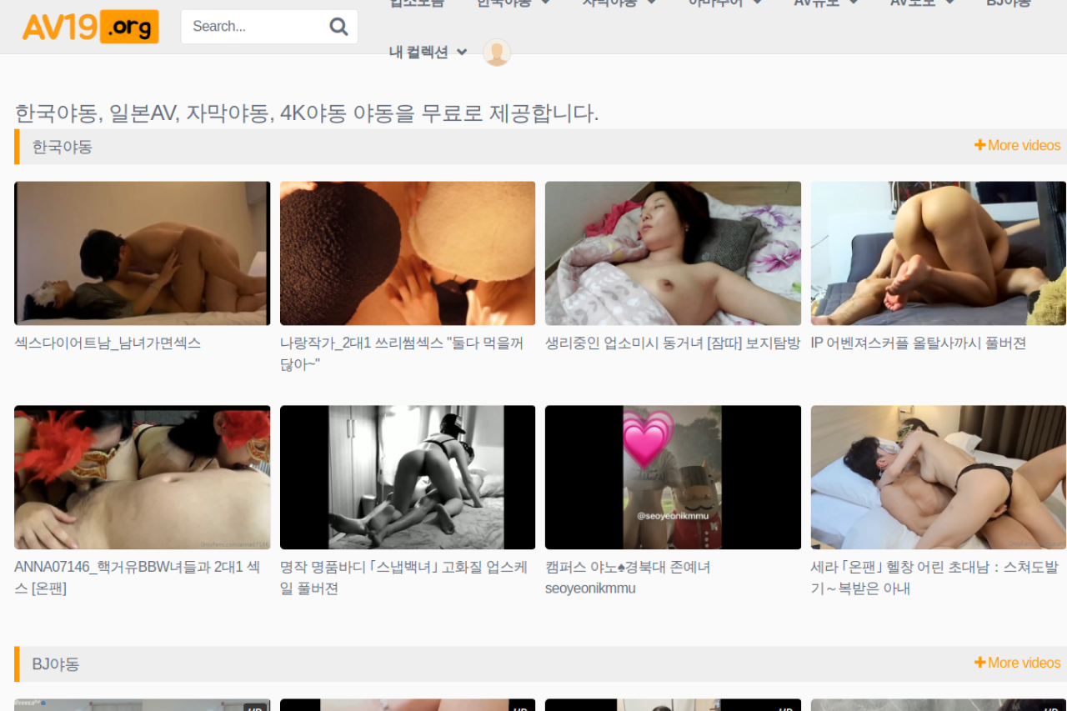Open the title link ending with seoyeonikmmu
This screenshot has width=1067, height=711.
click(x=628, y=578)
